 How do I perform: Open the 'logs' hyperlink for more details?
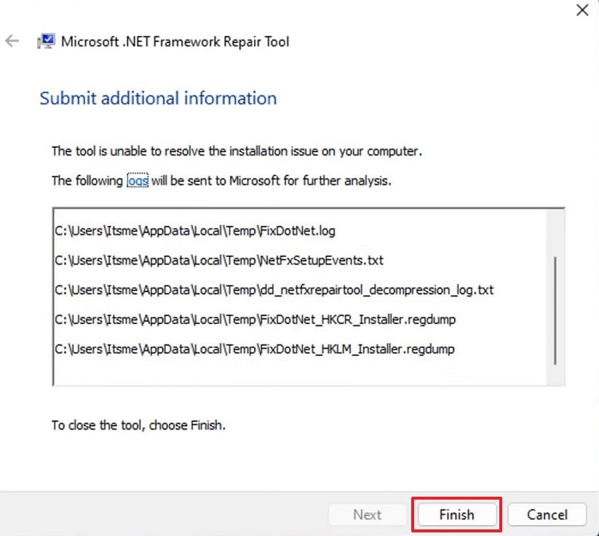138,181
